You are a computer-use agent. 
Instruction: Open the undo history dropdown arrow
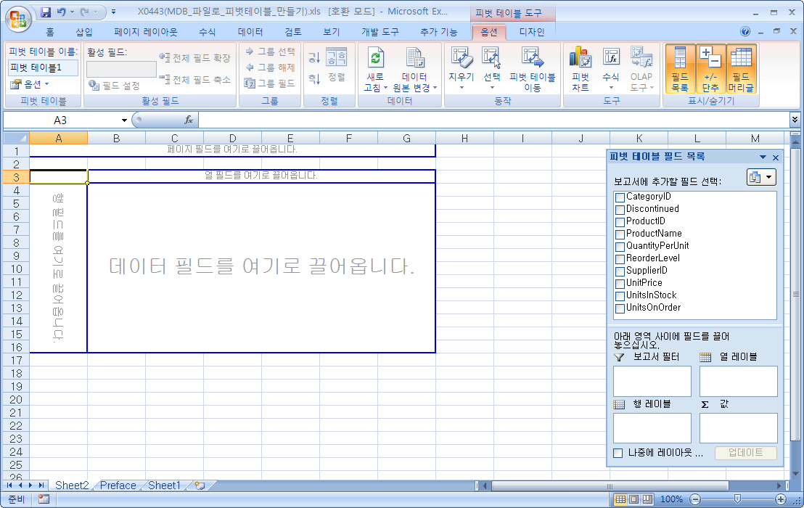tap(73, 12)
